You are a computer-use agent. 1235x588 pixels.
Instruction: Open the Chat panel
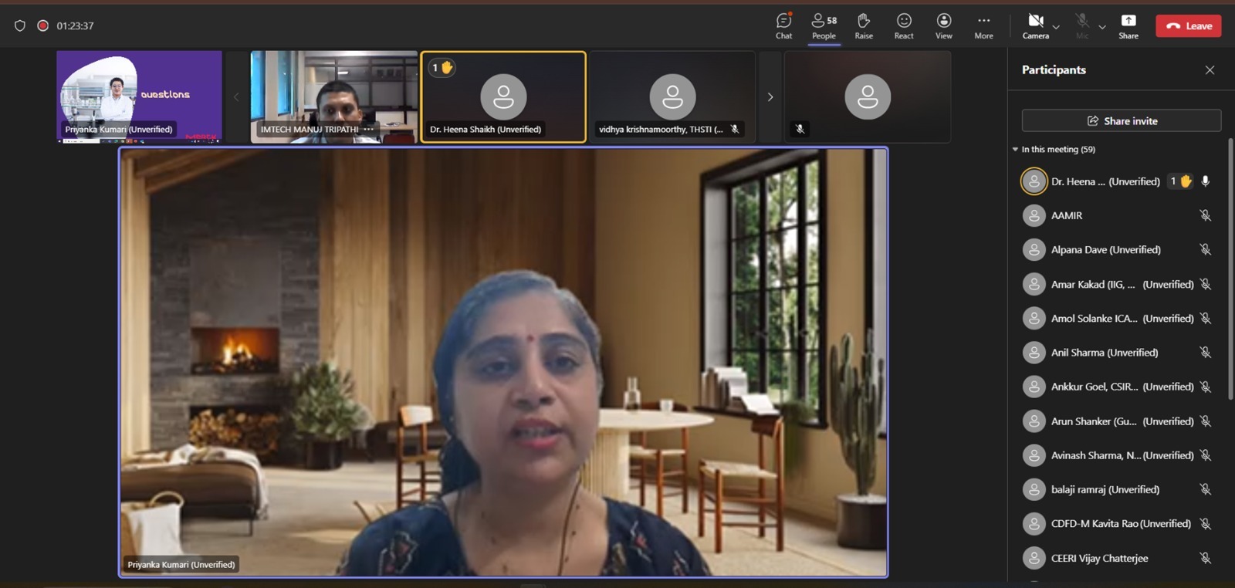pyautogui.click(x=783, y=25)
